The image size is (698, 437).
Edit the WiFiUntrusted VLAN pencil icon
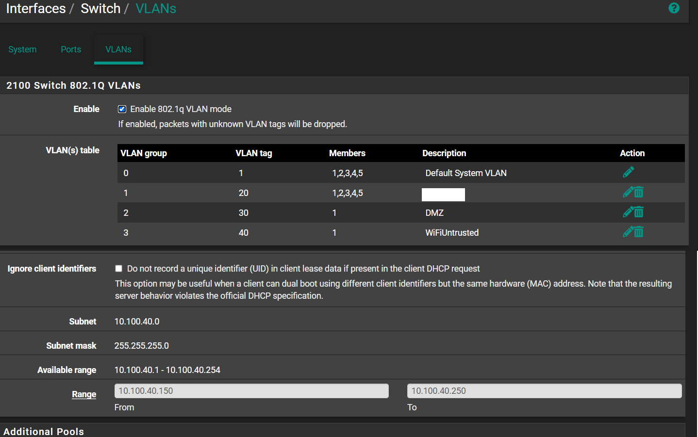click(x=628, y=232)
